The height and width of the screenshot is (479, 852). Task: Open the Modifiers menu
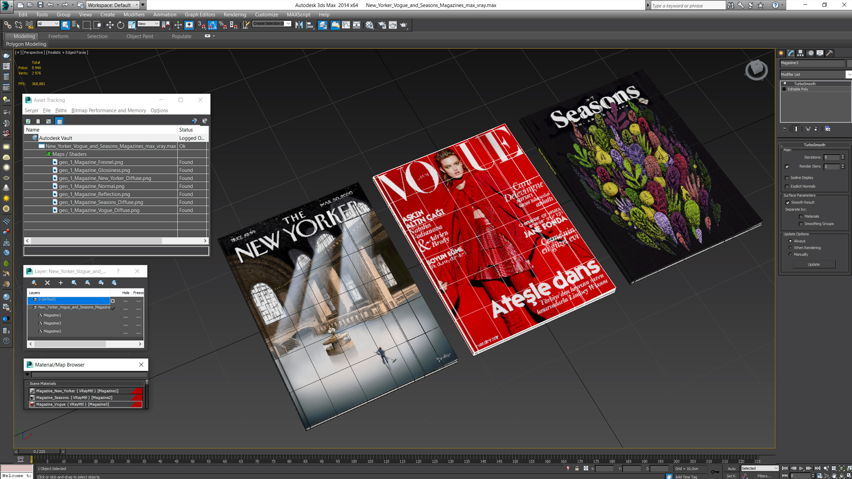click(134, 15)
